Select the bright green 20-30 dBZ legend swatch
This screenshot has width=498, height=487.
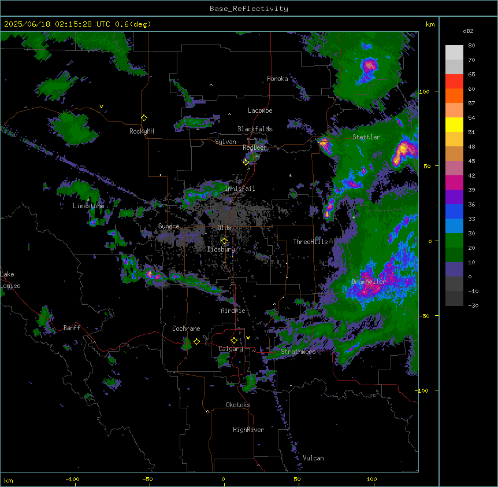point(454,241)
